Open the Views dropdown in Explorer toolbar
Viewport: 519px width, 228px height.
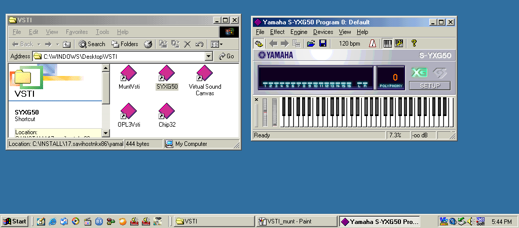(217, 44)
